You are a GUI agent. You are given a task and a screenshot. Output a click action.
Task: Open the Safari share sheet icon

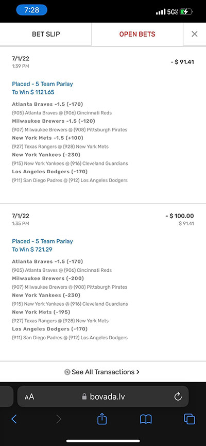point(102,418)
